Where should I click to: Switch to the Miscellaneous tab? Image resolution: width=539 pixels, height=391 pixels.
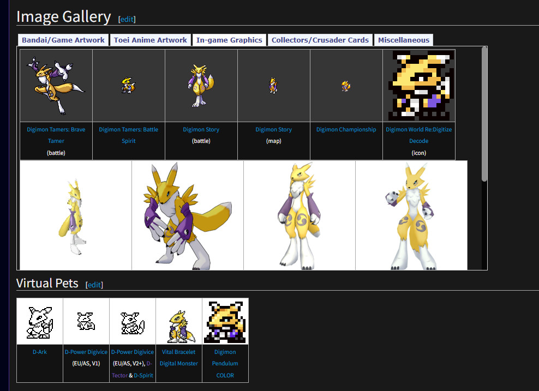click(404, 40)
